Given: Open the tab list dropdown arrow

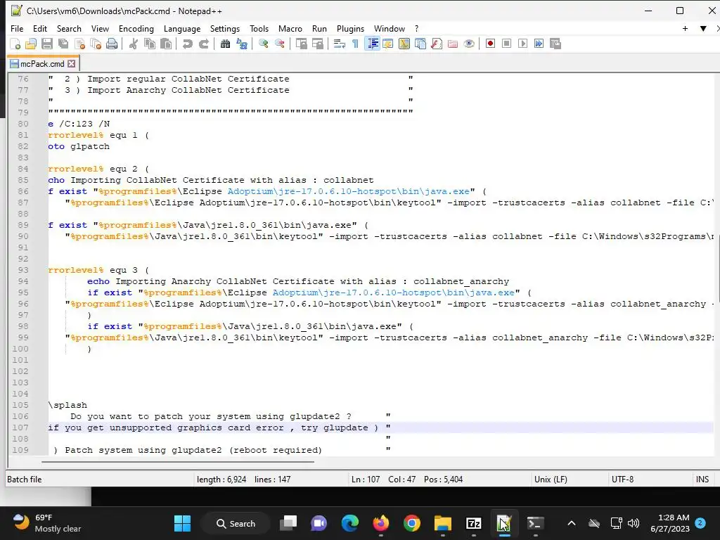Looking at the screenshot, I should 703,28.
